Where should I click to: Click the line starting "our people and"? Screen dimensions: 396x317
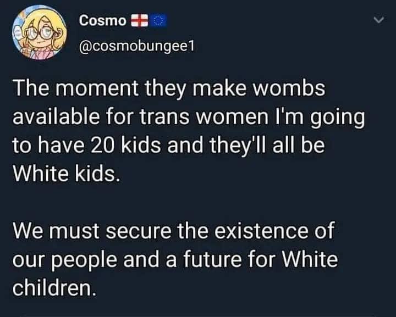tap(175, 260)
